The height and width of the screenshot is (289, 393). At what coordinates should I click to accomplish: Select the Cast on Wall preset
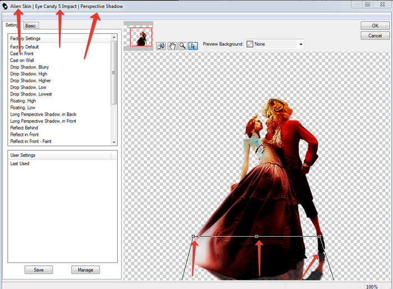(22, 61)
